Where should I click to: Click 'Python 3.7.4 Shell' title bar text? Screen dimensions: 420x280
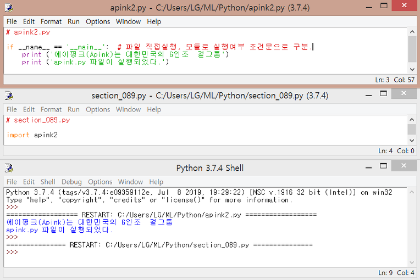point(210,168)
